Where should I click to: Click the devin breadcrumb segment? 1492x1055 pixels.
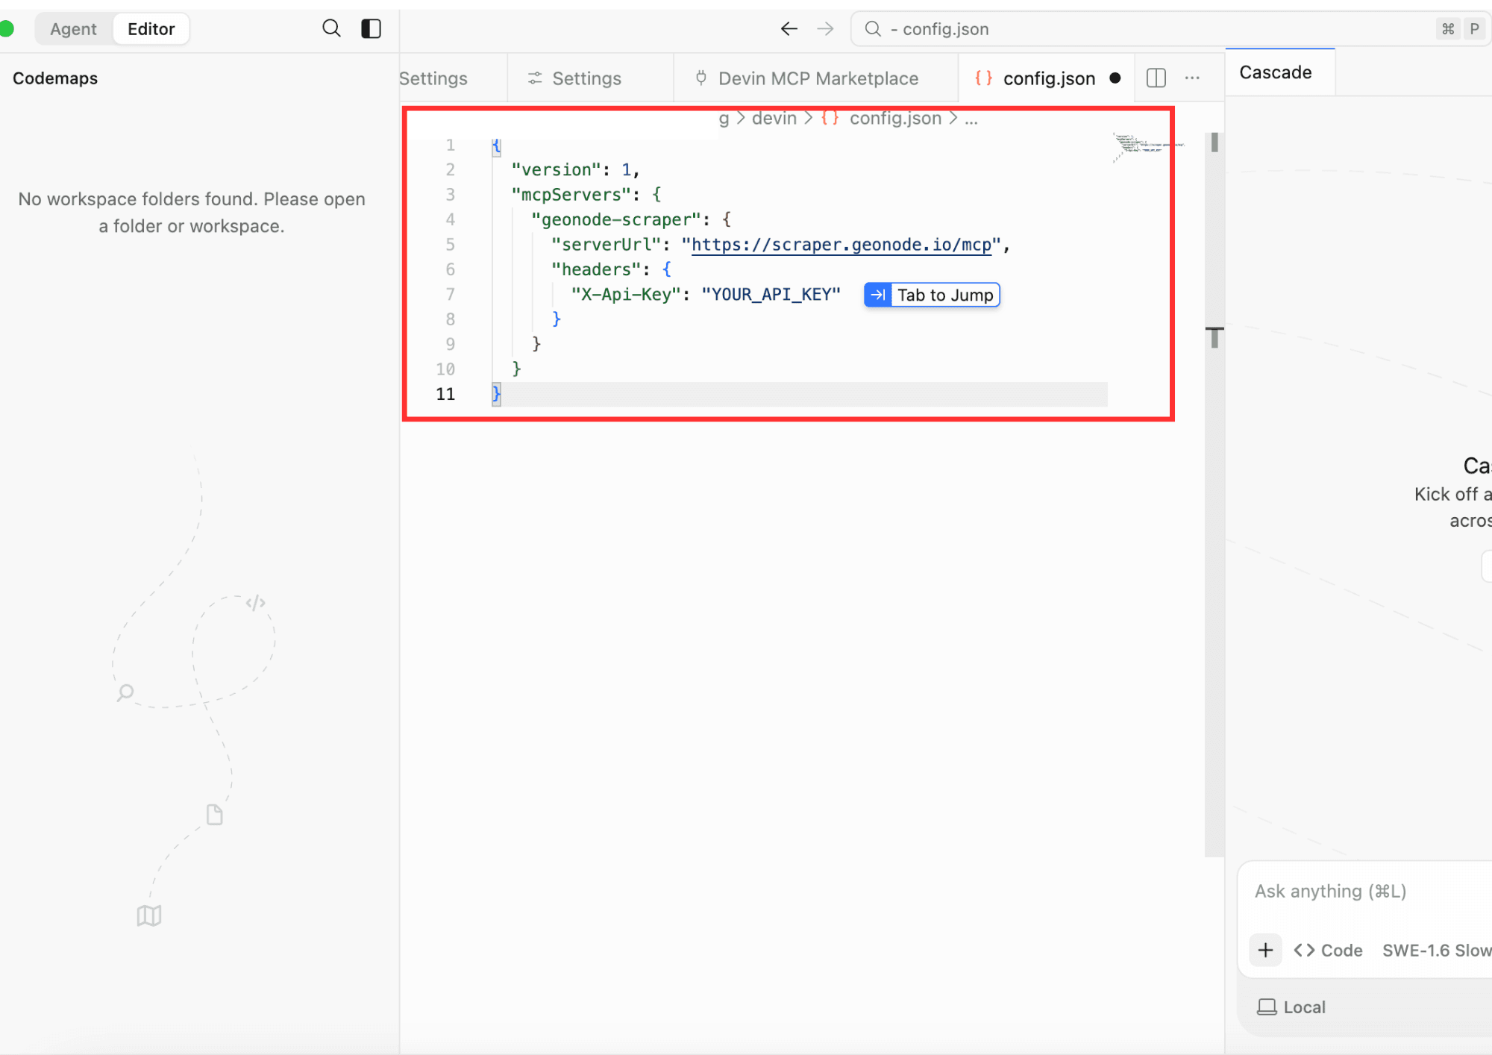774,118
